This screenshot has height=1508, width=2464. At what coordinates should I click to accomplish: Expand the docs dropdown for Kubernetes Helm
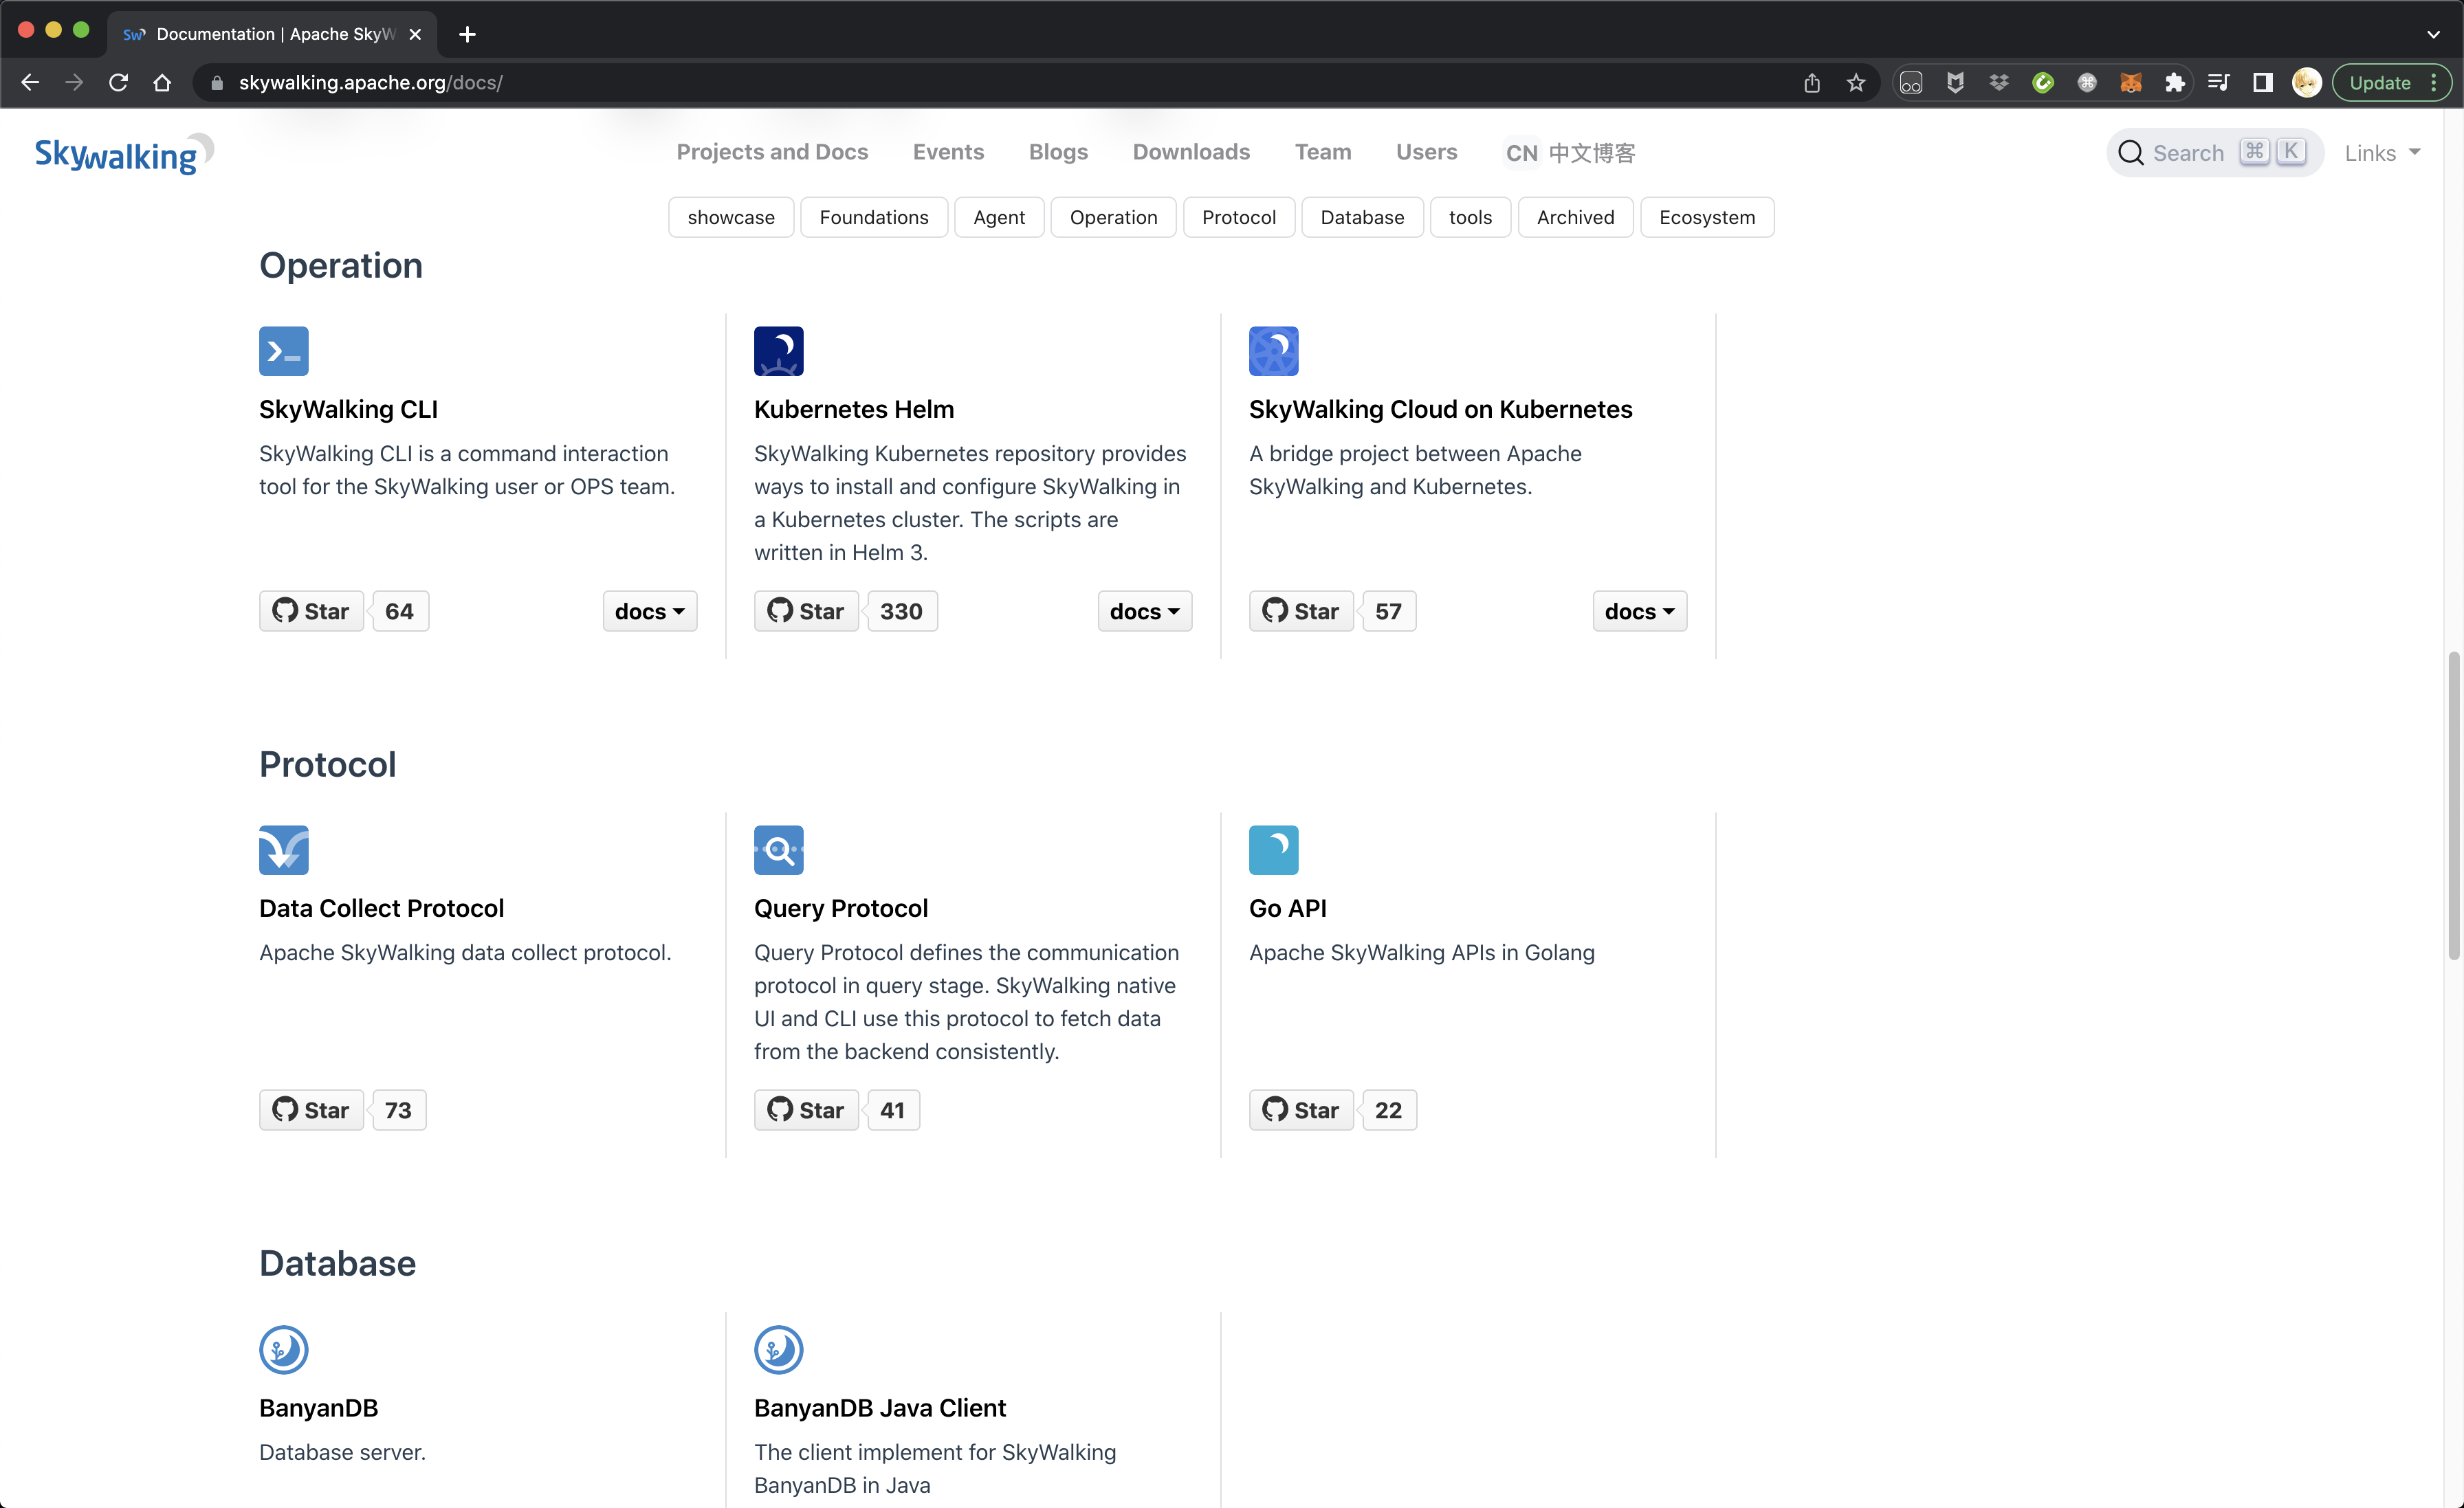point(1142,610)
